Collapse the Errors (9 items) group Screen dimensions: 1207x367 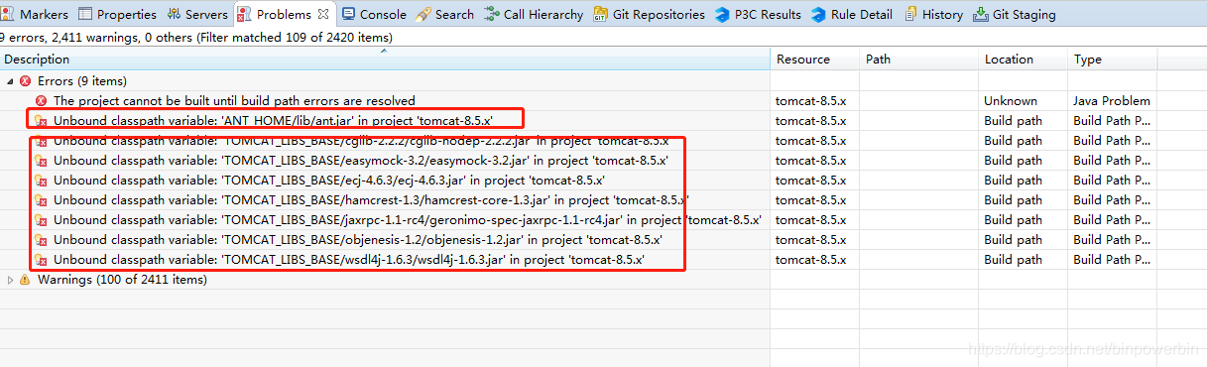[x=10, y=80]
